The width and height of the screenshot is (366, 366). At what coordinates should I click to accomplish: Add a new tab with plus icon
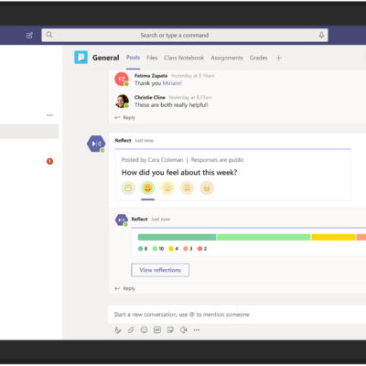tap(278, 58)
